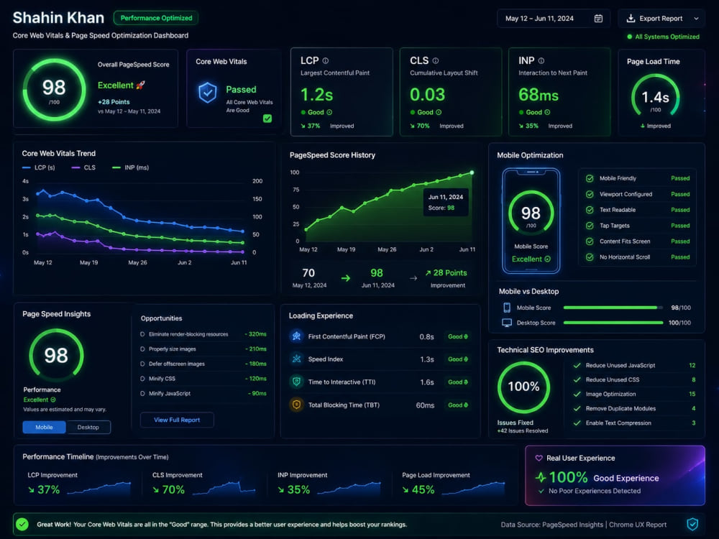Image resolution: width=719 pixels, height=539 pixels.
Task: Click the Total Blocking Time icon
Action: tap(297, 405)
